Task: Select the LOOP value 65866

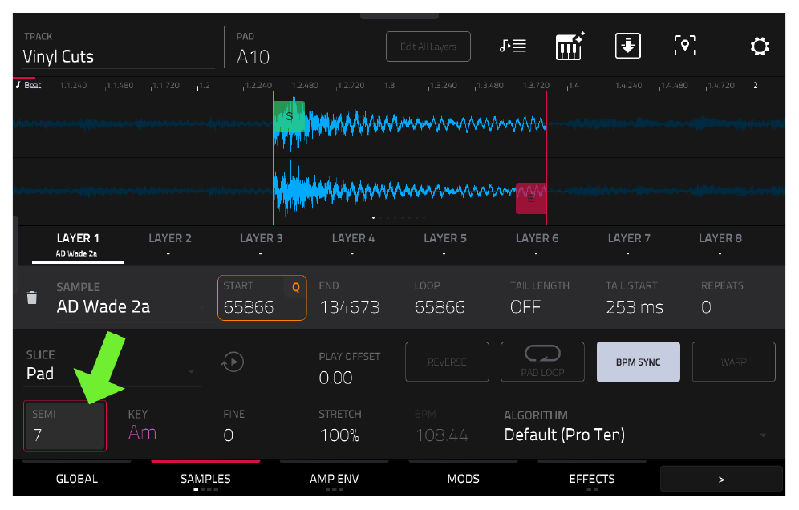Action: click(x=440, y=306)
